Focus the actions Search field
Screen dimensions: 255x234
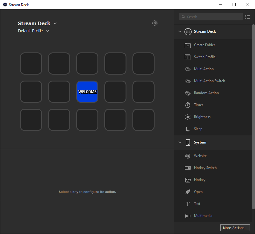click(x=211, y=16)
